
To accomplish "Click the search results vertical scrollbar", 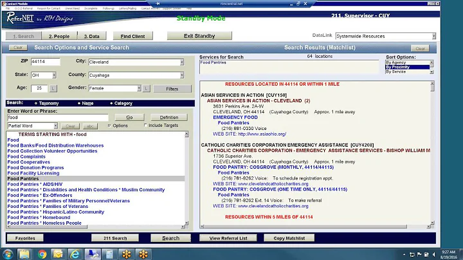I will [432, 154].
